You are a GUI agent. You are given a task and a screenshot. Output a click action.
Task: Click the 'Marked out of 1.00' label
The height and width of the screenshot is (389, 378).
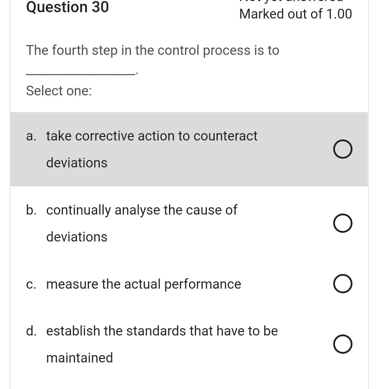tap(295, 14)
